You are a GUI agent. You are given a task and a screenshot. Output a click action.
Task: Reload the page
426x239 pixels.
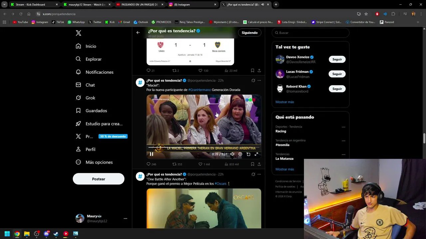(21, 14)
